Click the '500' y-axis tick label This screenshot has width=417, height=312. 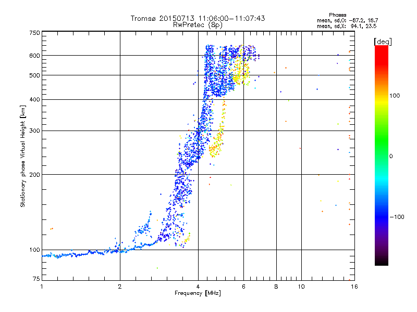[34, 75]
